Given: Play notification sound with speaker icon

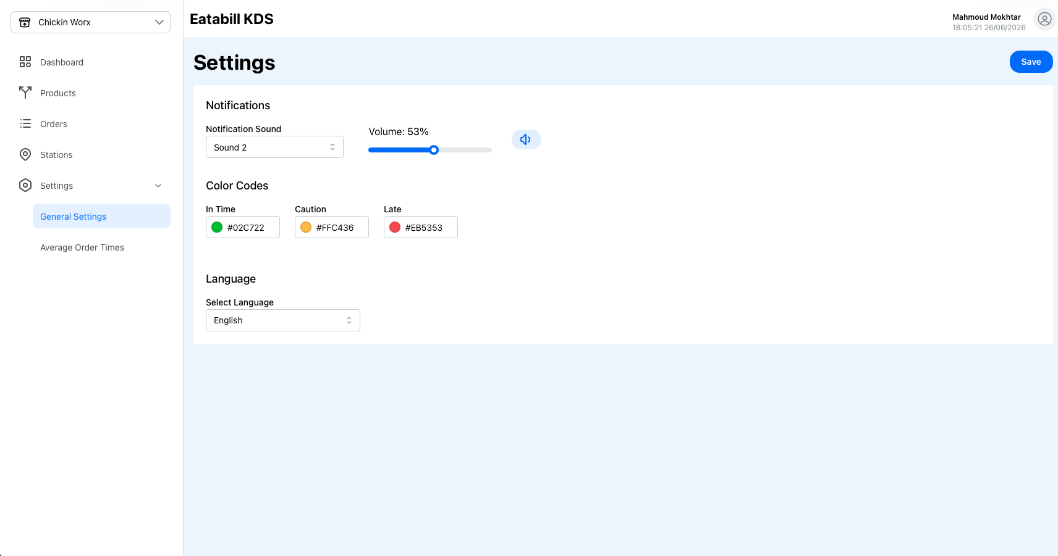Looking at the screenshot, I should pos(526,139).
